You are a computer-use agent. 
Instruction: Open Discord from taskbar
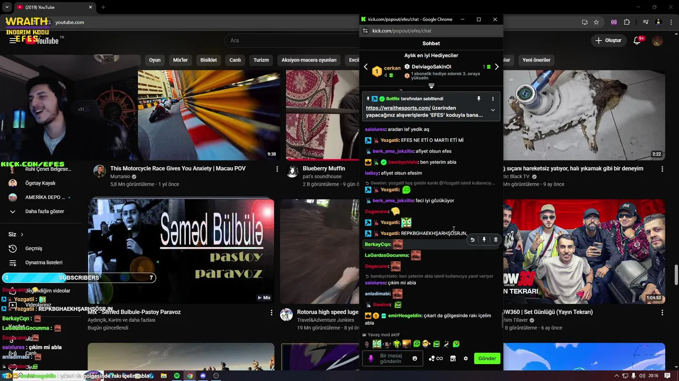click(203, 376)
